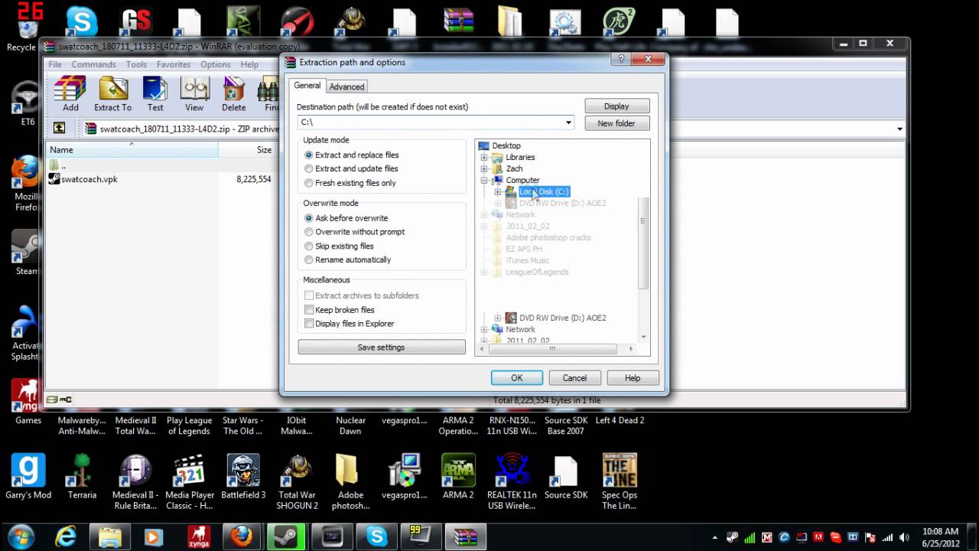Image resolution: width=979 pixels, height=551 pixels.
Task: Open the Tools menu in WinRAR
Action: (x=136, y=65)
